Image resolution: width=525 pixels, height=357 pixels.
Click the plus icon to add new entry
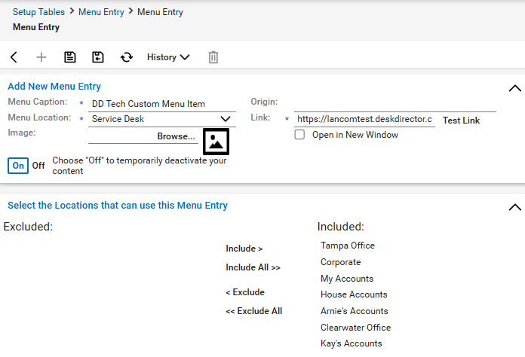41,57
